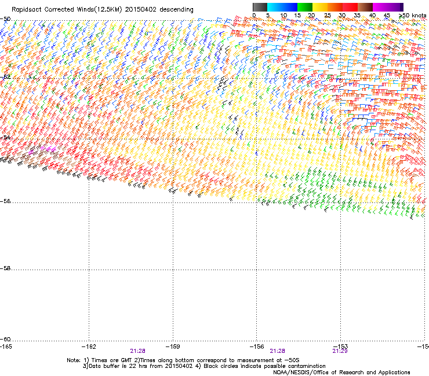Click the cyan 5-10 knots legend swatch
The width and height of the screenshot is (429, 376).
[x=275, y=7]
